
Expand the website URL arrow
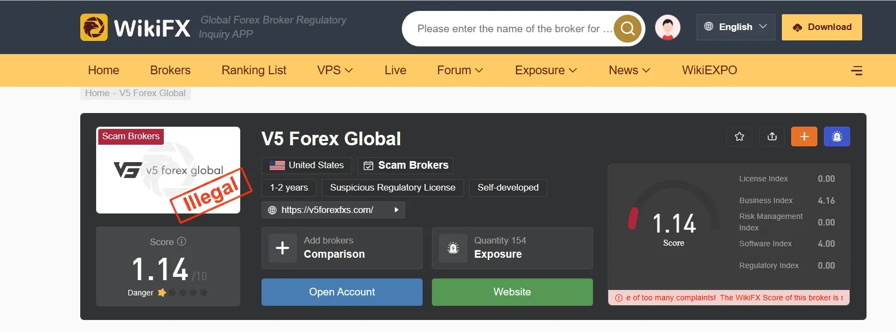[396, 210]
